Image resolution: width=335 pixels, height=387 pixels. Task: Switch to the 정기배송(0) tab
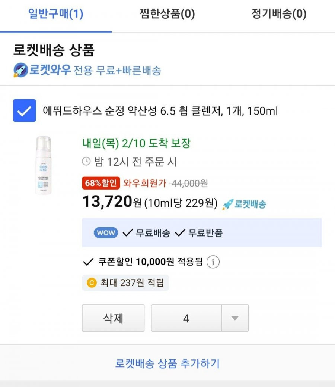(279, 13)
